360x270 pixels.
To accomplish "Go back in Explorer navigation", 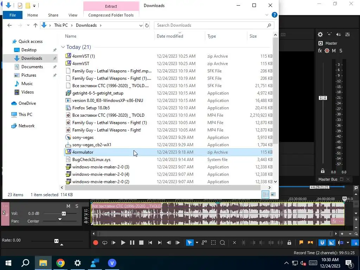I will coord(9,25).
